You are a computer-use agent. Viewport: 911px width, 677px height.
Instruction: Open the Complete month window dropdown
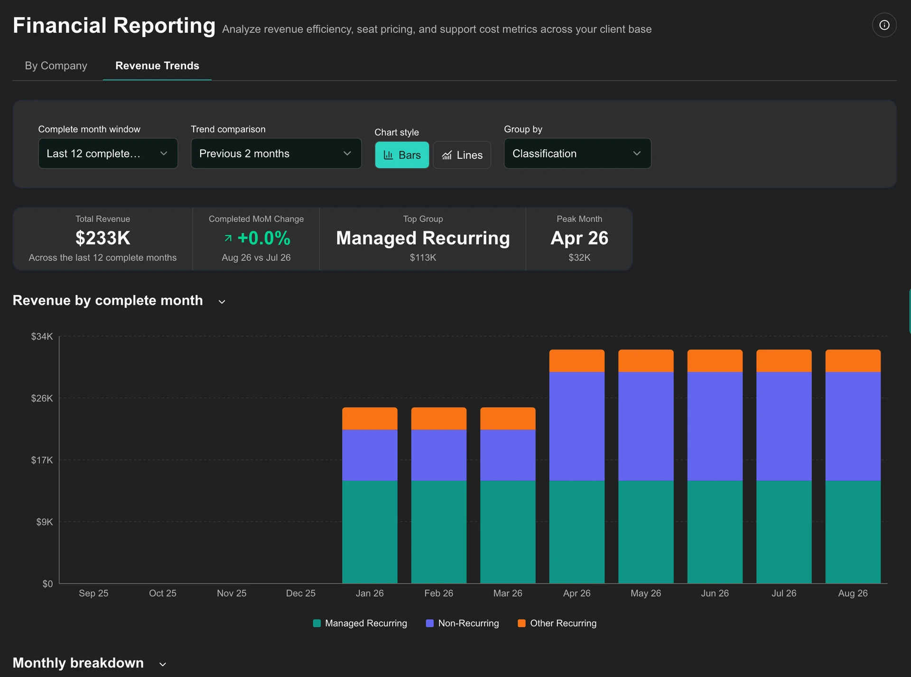tap(108, 153)
